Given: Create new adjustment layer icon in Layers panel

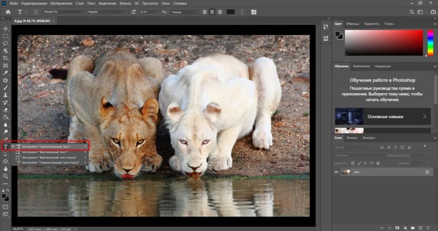Looking at the screenshot, I should click(x=405, y=228).
